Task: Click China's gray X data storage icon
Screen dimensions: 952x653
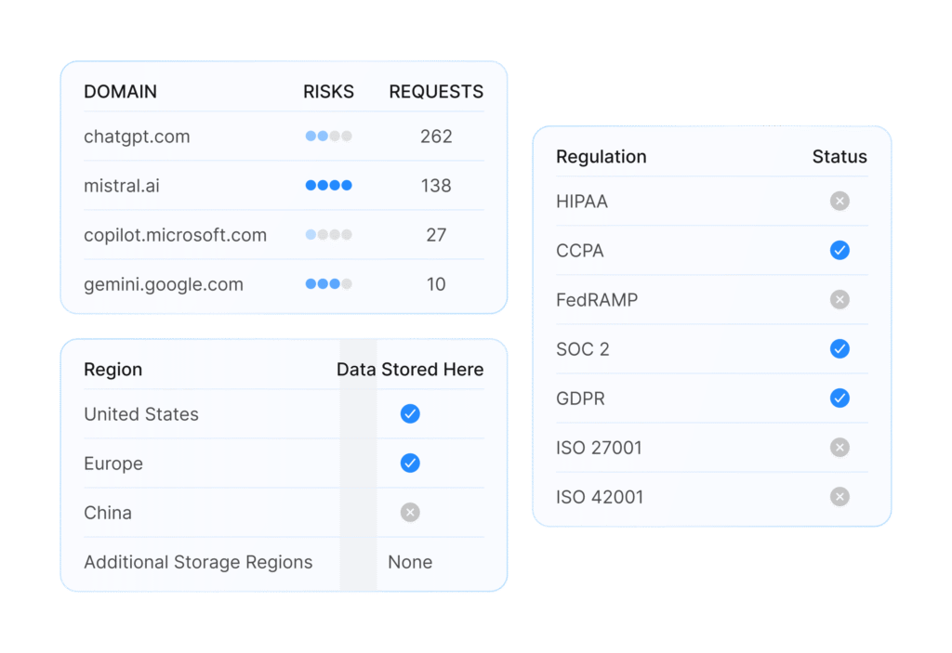Action: tap(410, 513)
